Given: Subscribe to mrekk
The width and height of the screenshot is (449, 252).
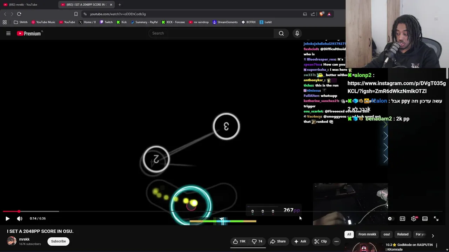Looking at the screenshot, I should [58, 241].
